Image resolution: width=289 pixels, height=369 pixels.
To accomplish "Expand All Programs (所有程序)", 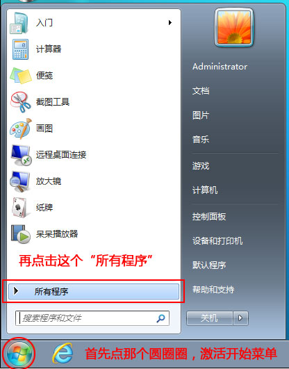I will coord(94,291).
